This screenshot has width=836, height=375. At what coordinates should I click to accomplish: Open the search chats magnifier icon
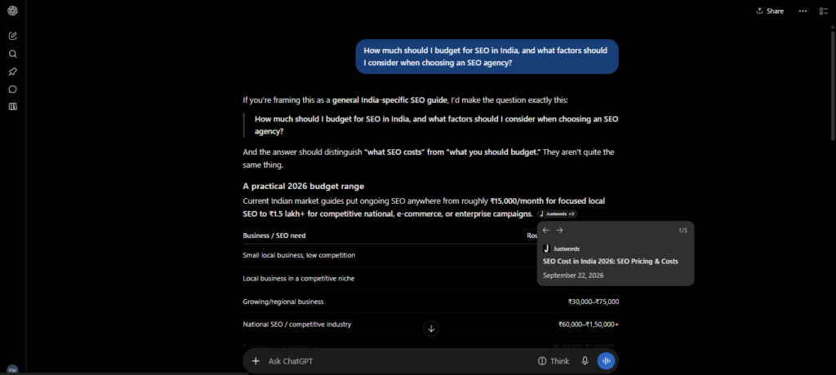(13, 54)
